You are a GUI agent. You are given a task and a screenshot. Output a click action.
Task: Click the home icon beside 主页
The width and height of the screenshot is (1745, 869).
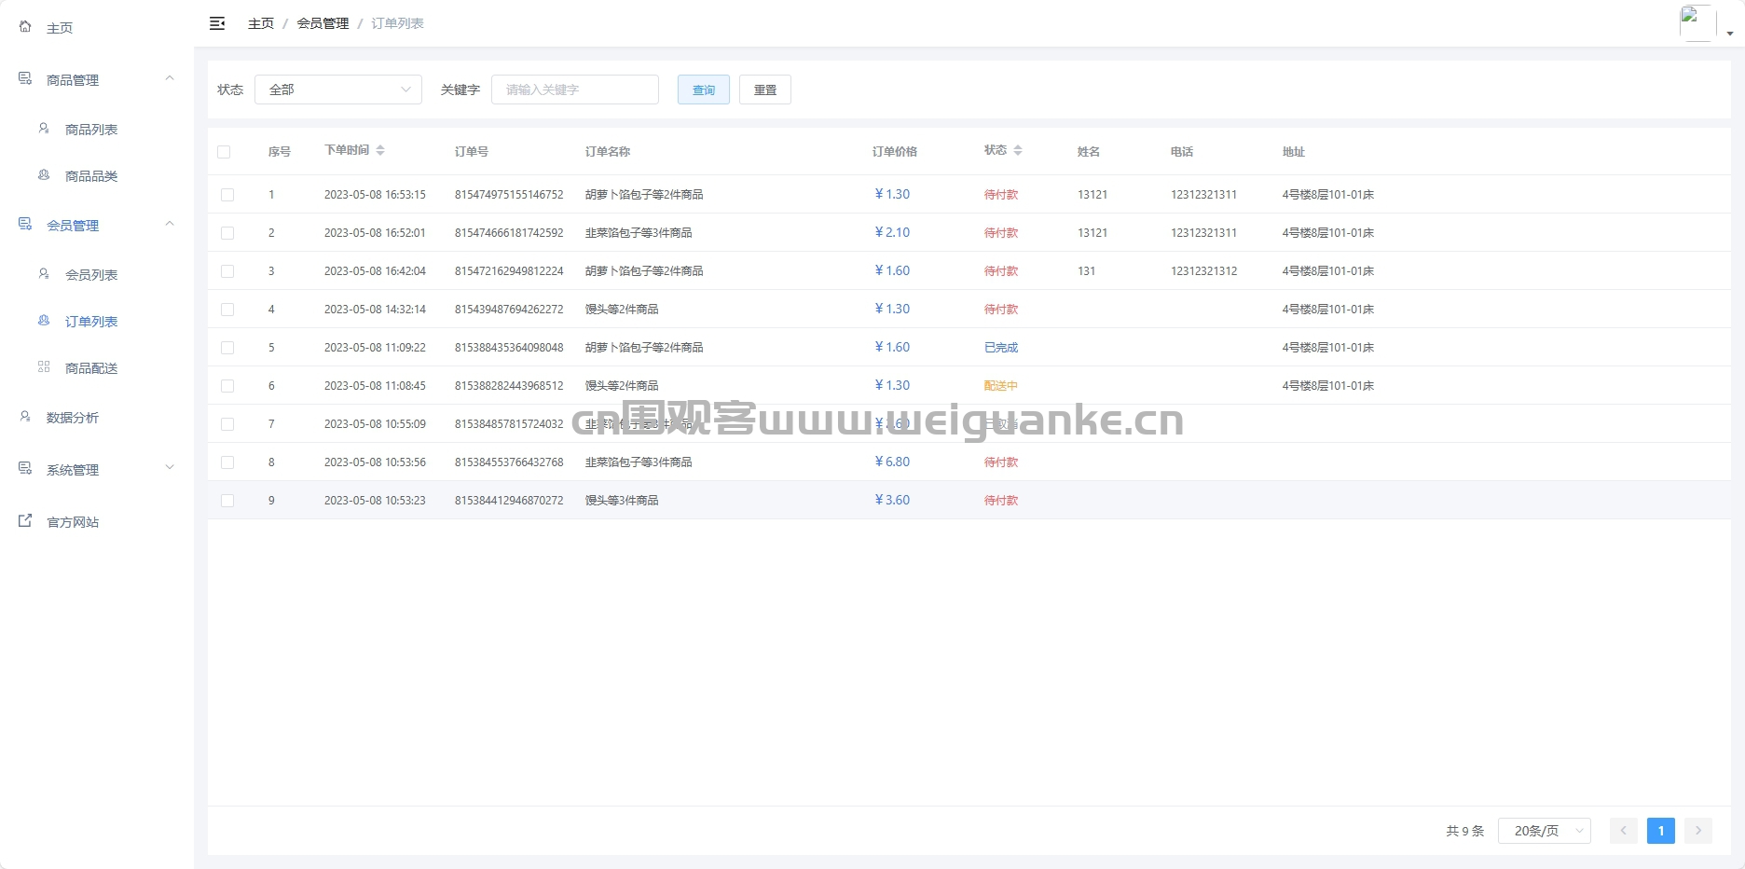point(25,27)
